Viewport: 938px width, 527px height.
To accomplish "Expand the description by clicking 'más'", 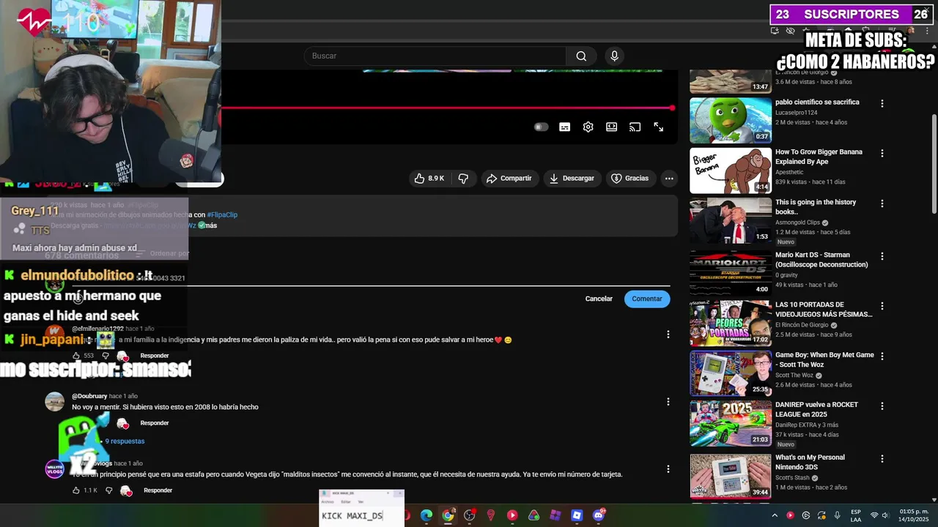I will tap(211, 225).
